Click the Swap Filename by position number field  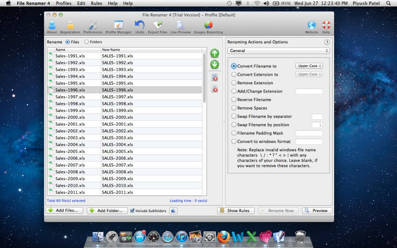317,125
